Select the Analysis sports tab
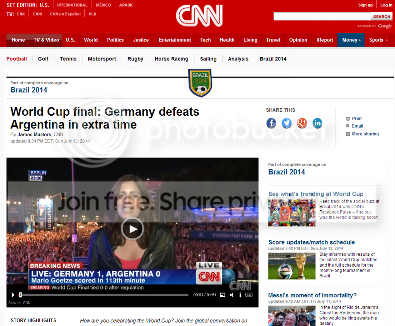The height and width of the screenshot is (326, 395). coord(238,59)
